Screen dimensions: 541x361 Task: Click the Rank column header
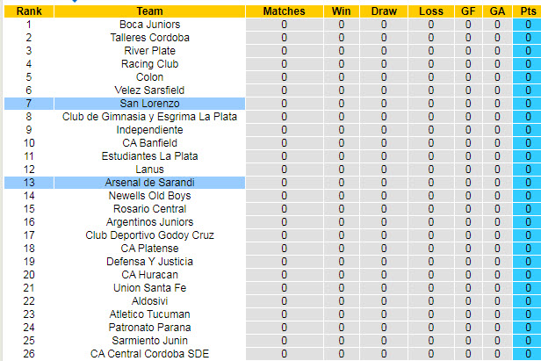coord(29,11)
